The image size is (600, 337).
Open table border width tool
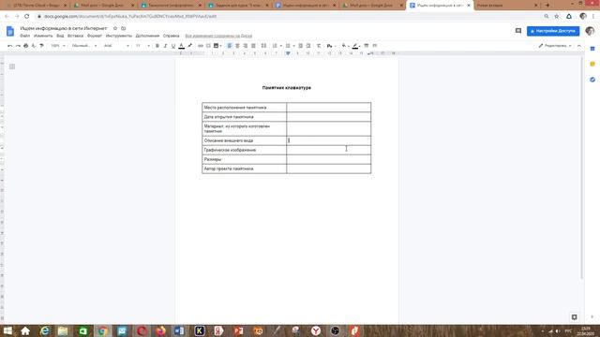[367, 46]
